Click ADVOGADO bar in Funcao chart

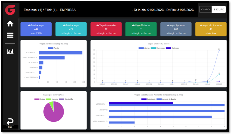40,73
